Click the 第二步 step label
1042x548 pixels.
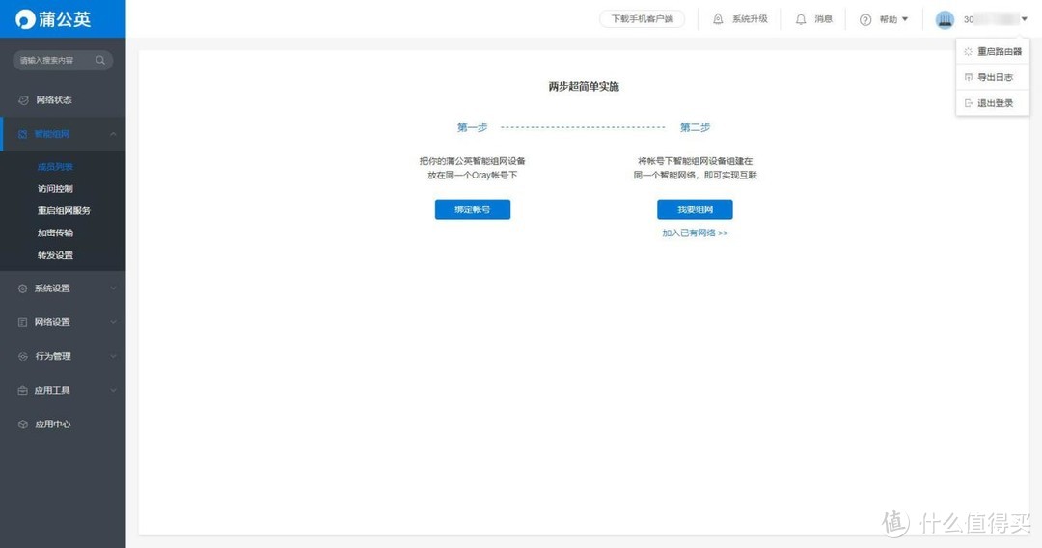[x=695, y=127]
